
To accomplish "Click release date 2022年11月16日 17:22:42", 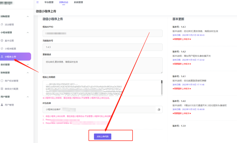I will 193,60.
